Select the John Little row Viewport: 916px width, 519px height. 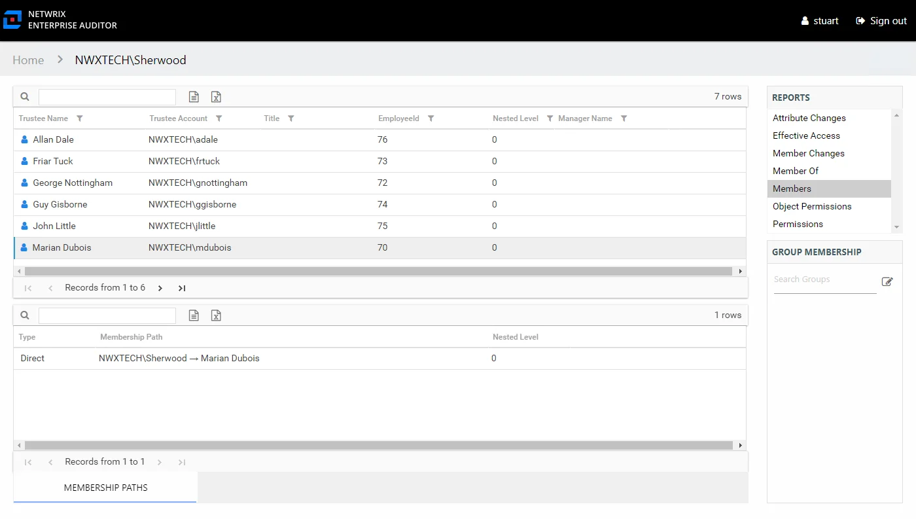point(379,226)
